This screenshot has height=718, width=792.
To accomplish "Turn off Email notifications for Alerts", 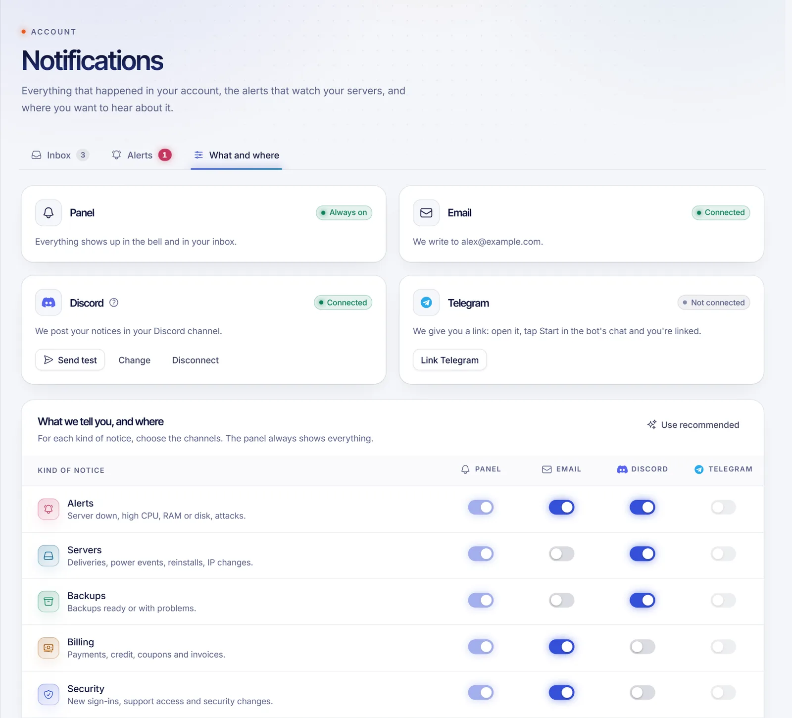I will coord(561,507).
